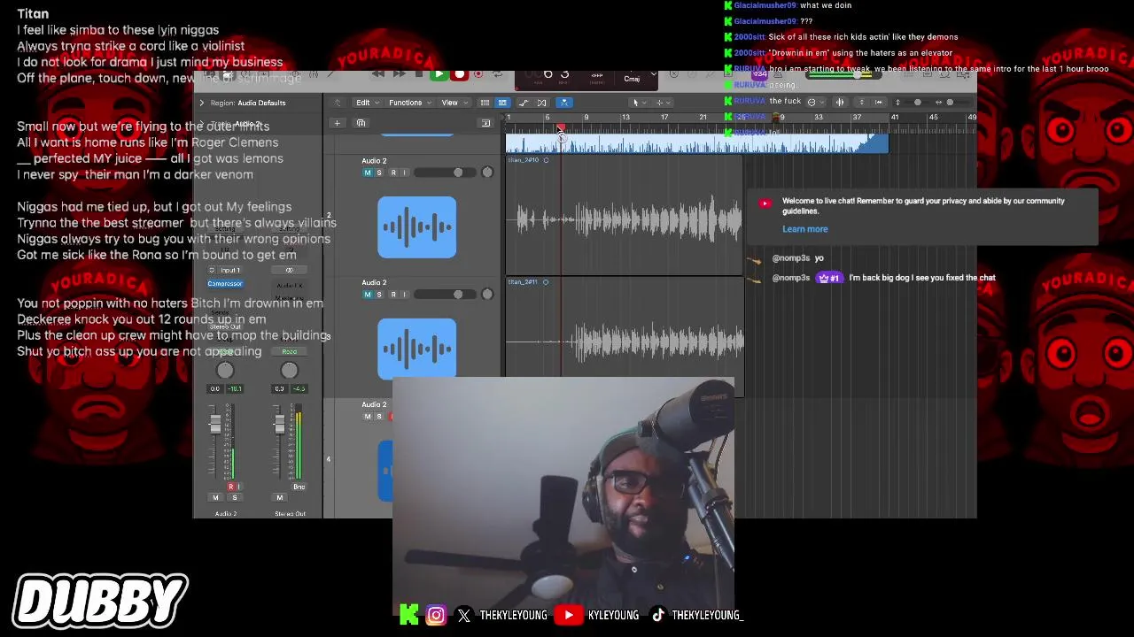Click the Audio 2 channel strip volume fader
The height and width of the screenshot is (637, 1134).
214,426
